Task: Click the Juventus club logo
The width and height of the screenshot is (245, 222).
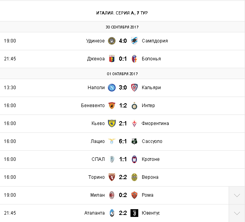Action: pyautogui.click(x=134, y=213)
